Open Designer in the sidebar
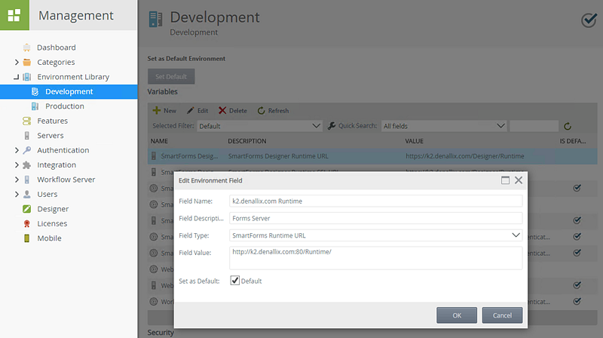The width and height of the screenshot is (603, 338). pyautogui.click(x=53, y=209)
